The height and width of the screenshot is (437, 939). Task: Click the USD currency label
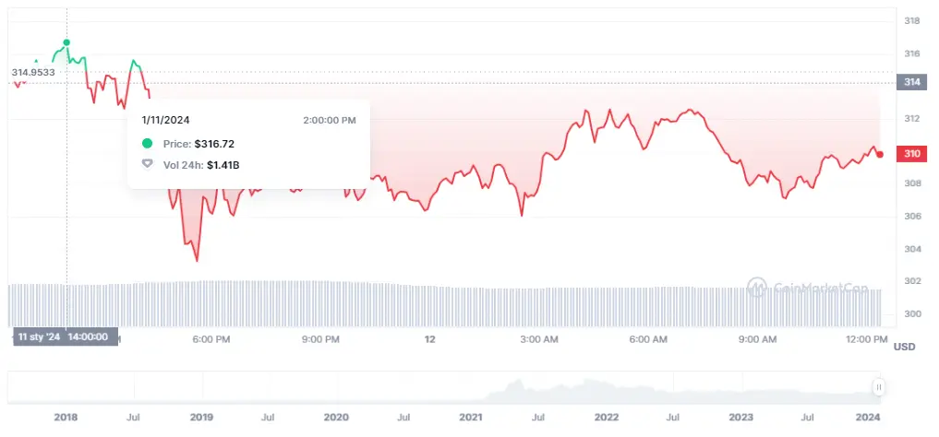[x=903, y=347]
